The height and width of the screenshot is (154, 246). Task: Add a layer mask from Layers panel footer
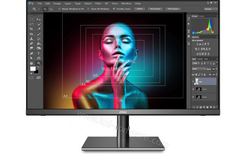[x=200, y=107]
